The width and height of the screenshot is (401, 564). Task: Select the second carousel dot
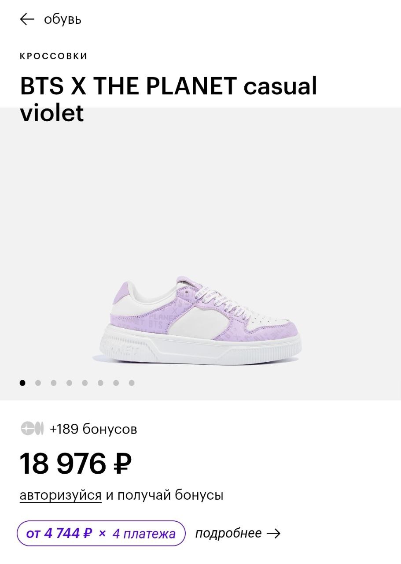(x=38, y=383)
